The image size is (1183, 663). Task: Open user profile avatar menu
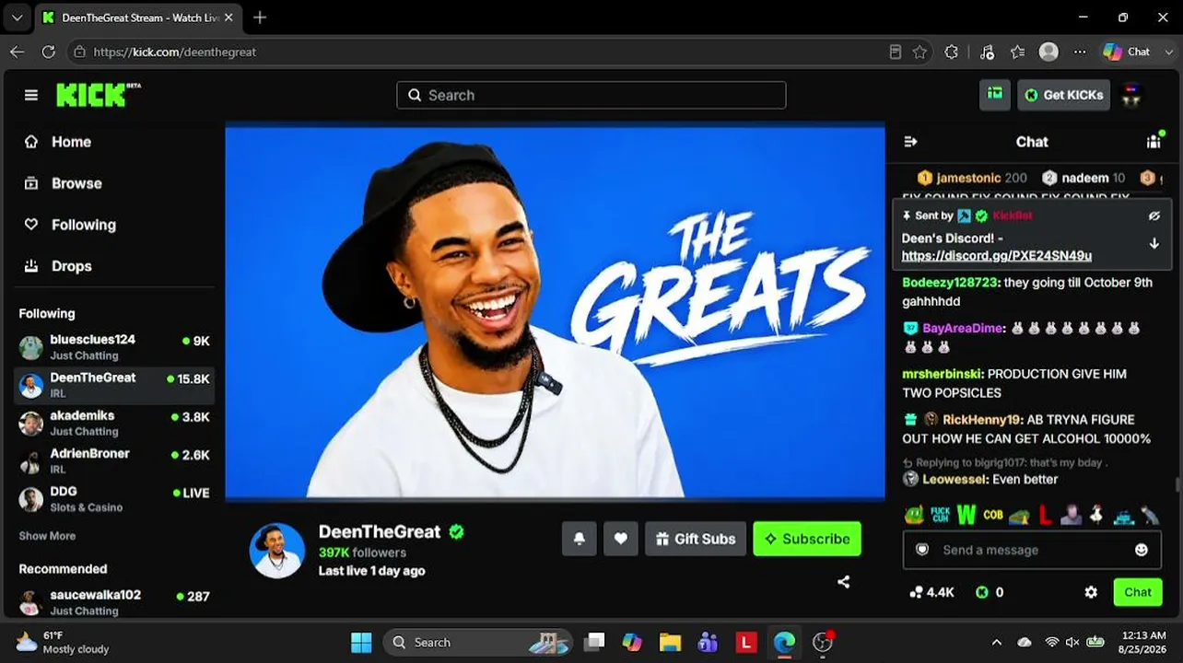click(x=1132, y=95)
